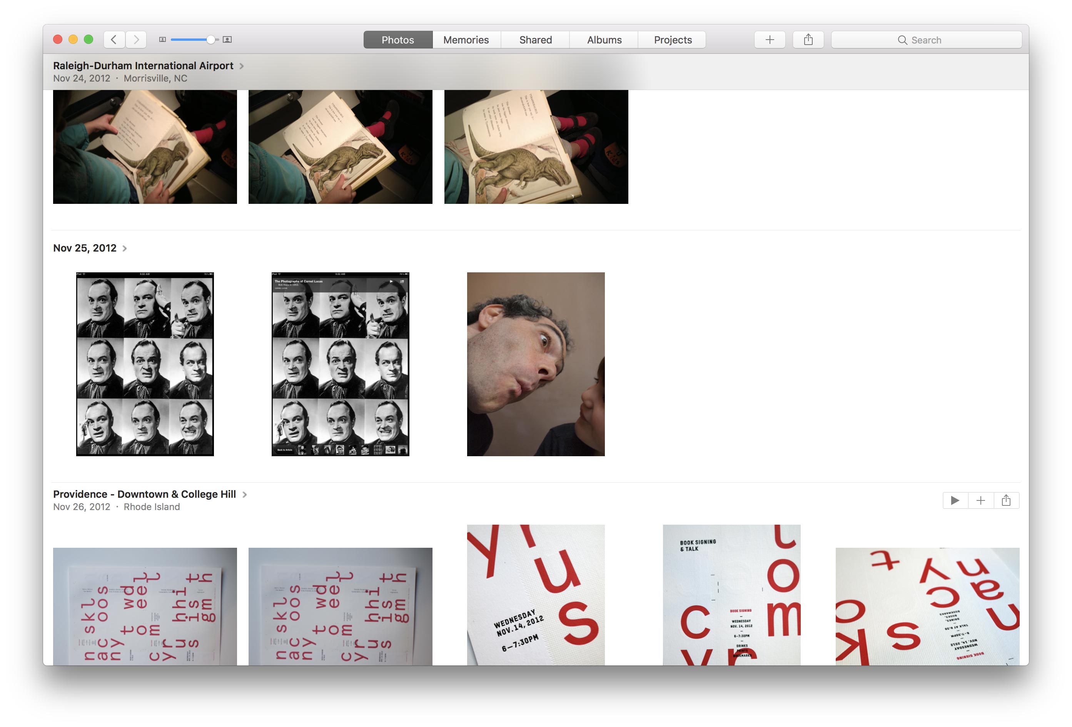Viewport: 1072px width, 727px height.
Task: Select the Wednesday Nov. 14, 2012 card photo
Action: (x=536, y=595)
